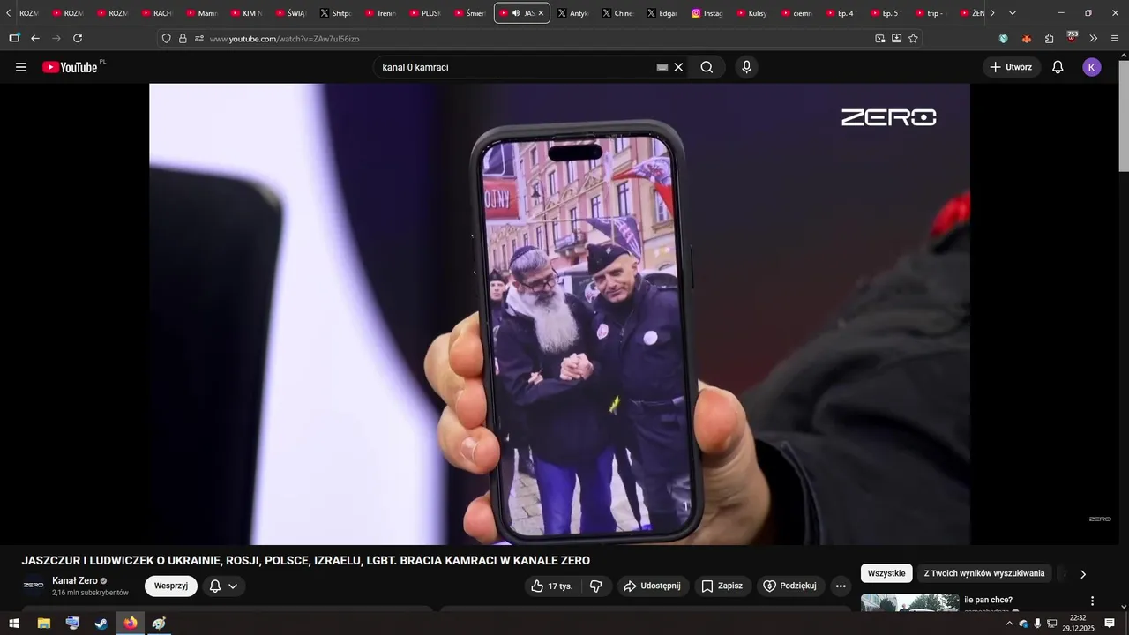The height and width of the screenshot is (635, 1129).
Task: Open 'ile pan chce?' video thumbnail
Action: tap(909, 602)
